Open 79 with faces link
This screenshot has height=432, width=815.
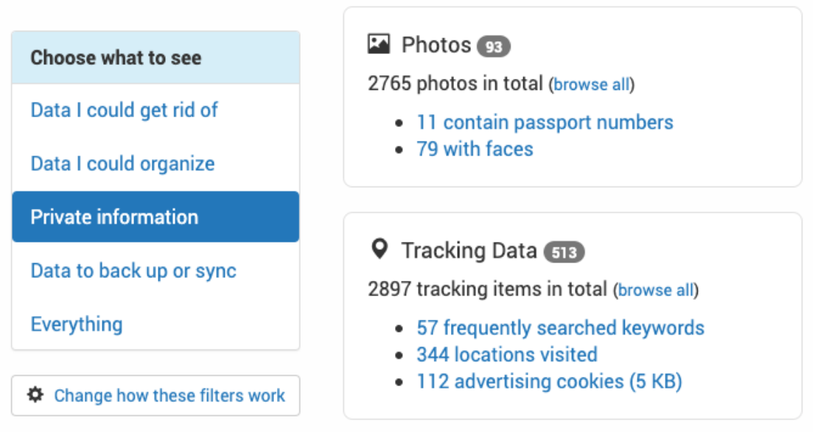(x=475, y=149)
